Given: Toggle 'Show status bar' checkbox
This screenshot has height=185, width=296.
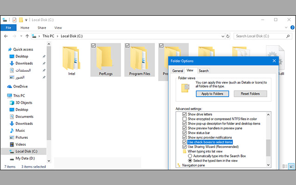Looking at the screenshot, I should [185, 133].
